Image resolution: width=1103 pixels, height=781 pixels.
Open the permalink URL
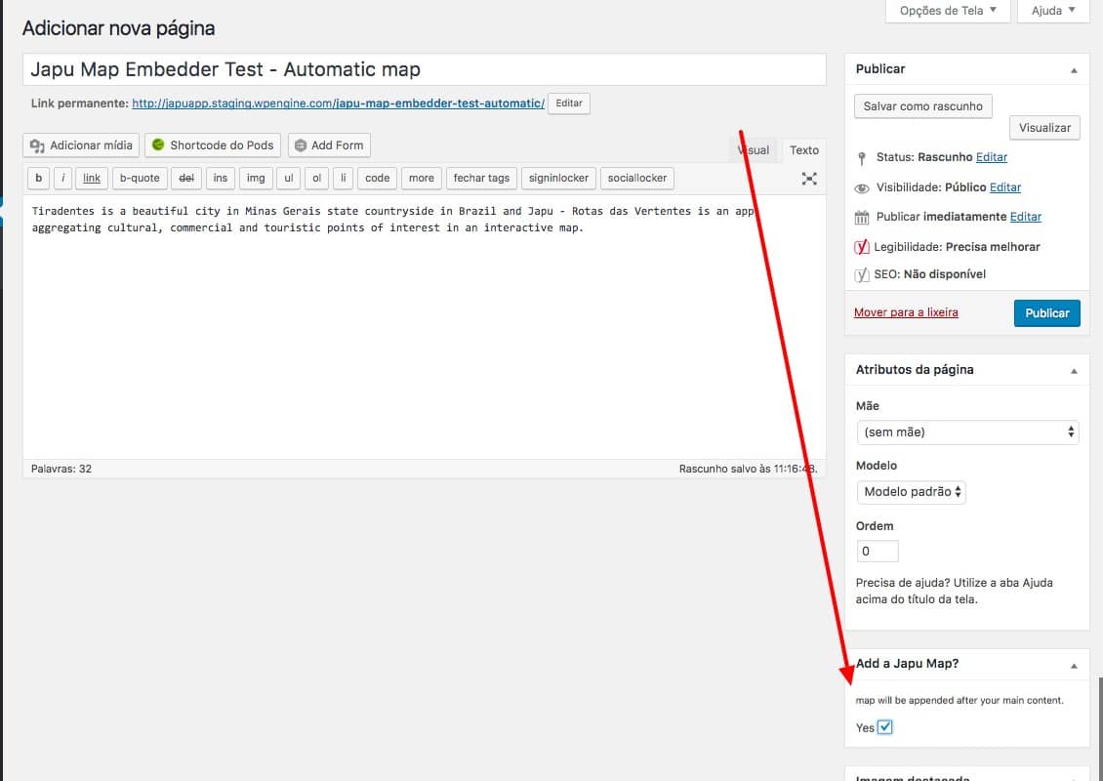(339, 103)
